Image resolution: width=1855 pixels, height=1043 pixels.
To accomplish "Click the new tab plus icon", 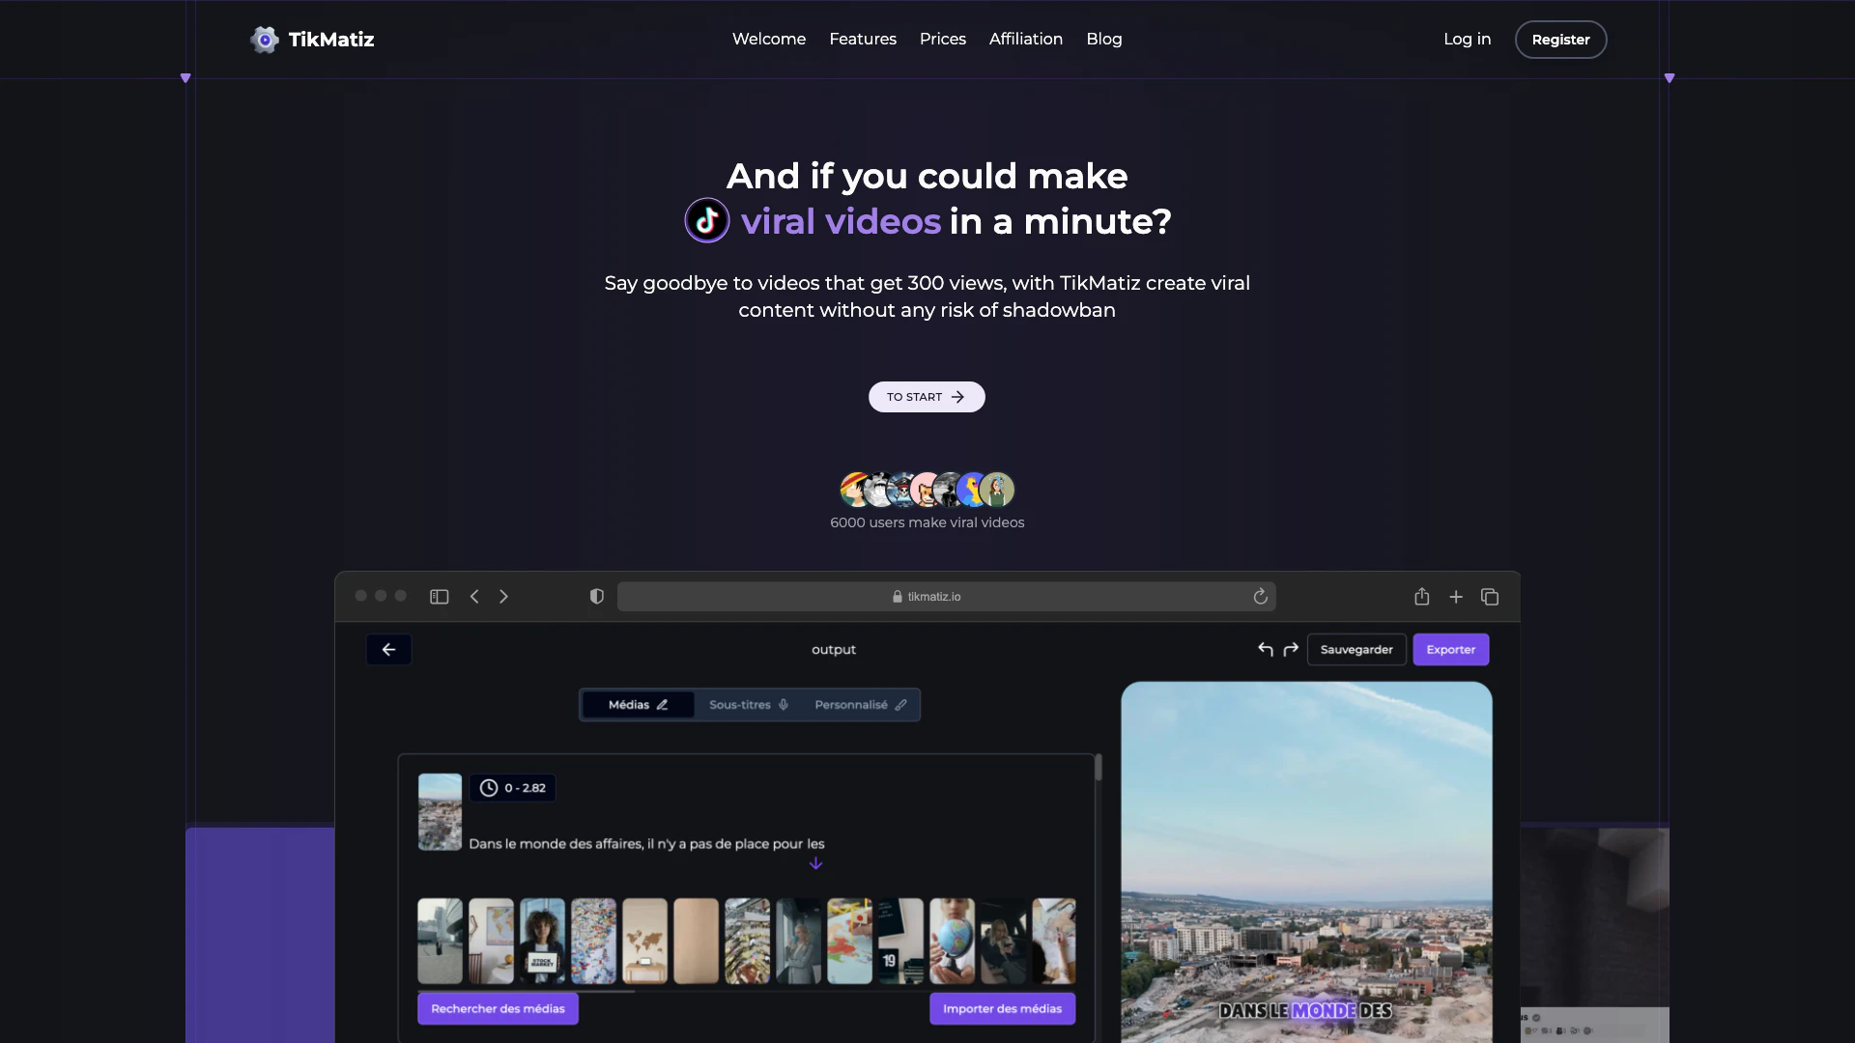I will point(1456,597).
